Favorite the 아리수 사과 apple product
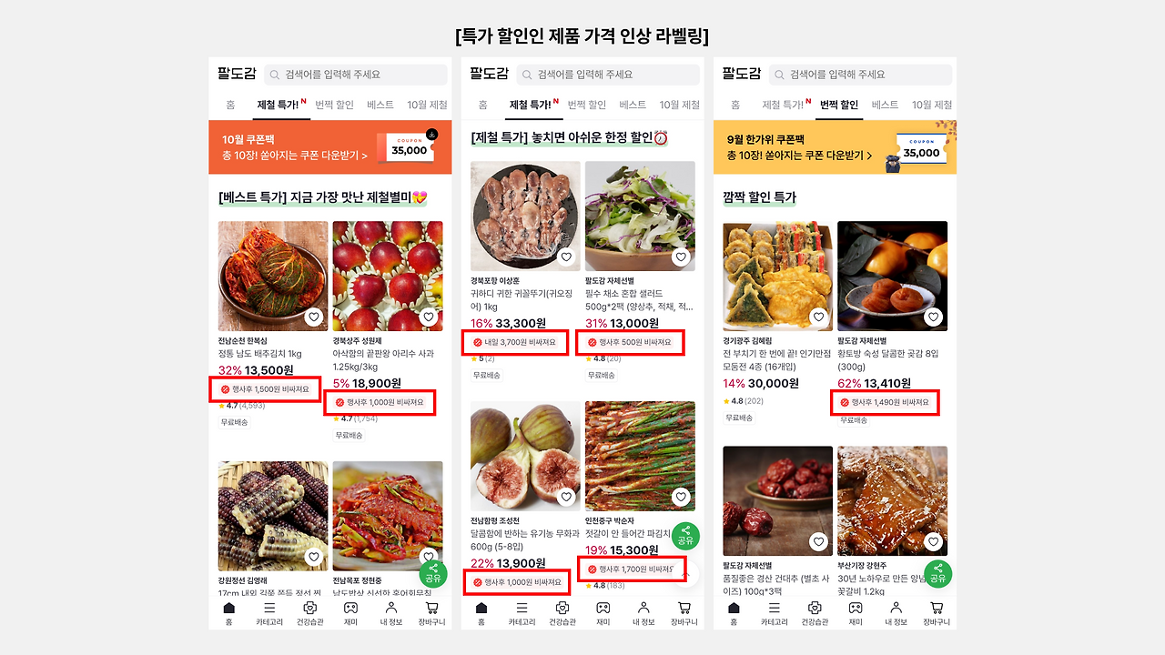The image size is (1165, 655). click(429, 317)
